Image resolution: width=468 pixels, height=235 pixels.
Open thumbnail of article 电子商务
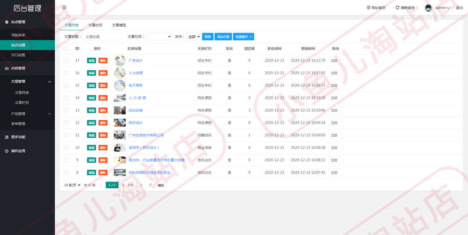120,85
